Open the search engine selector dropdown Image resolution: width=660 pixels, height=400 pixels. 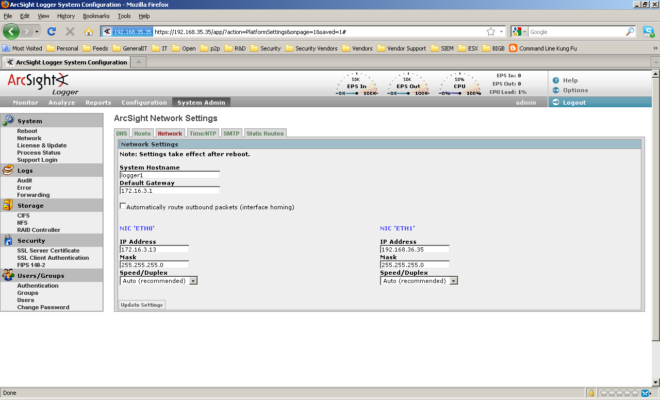pos(520,31)
